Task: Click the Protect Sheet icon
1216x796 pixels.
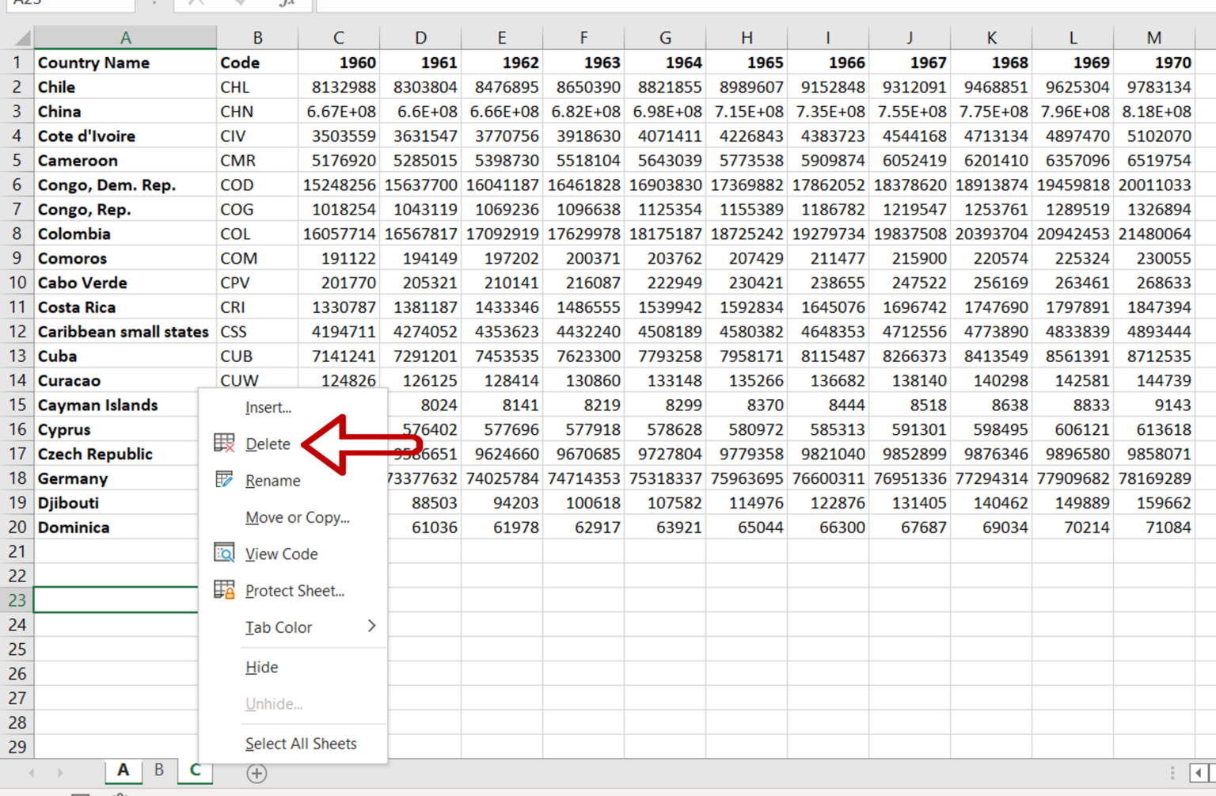Action: pos(222,590)
